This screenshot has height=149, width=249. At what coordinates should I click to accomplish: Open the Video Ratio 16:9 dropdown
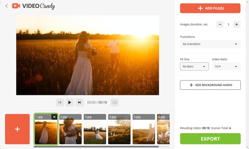226,66
